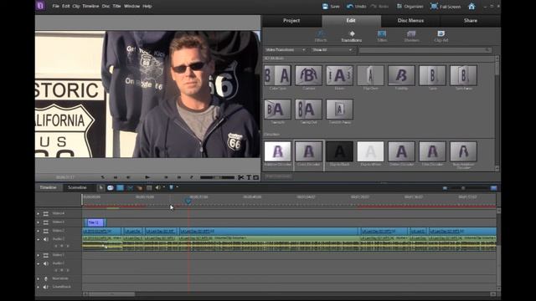Open the Show All filter dropdown
This screenshot has height=301, width=536.
click(x=332, y=50)
